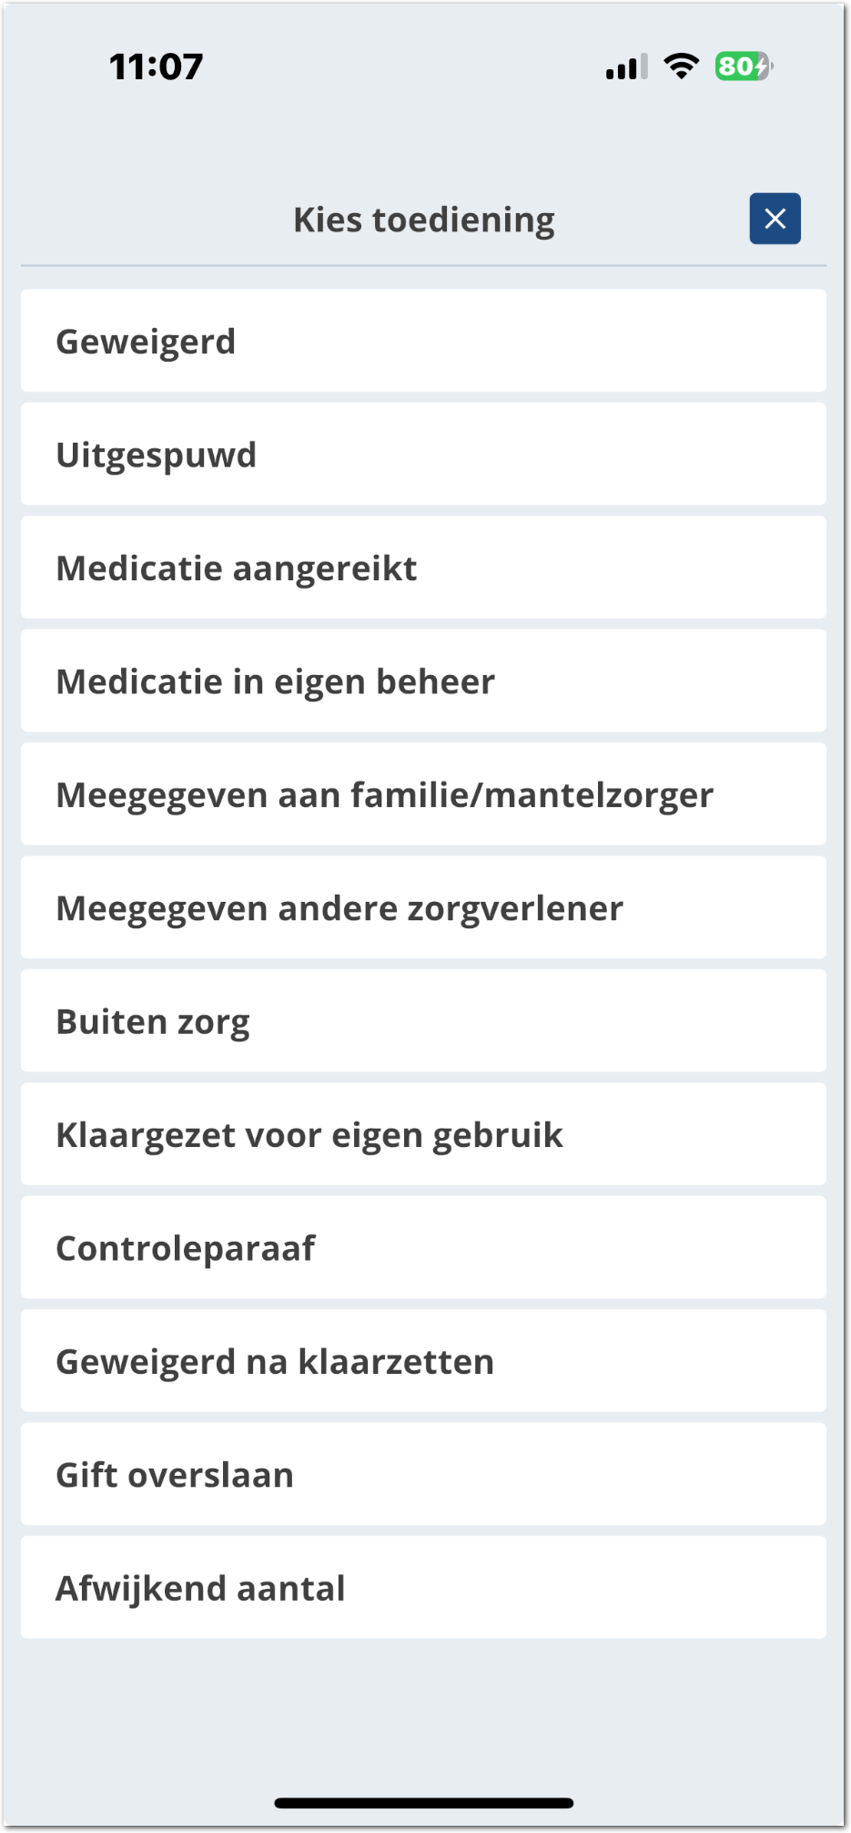The width and height of the screenshot is (851, 1833).
Task: Select Medicatie in eigen beheer
Action: tap(423, 681)
